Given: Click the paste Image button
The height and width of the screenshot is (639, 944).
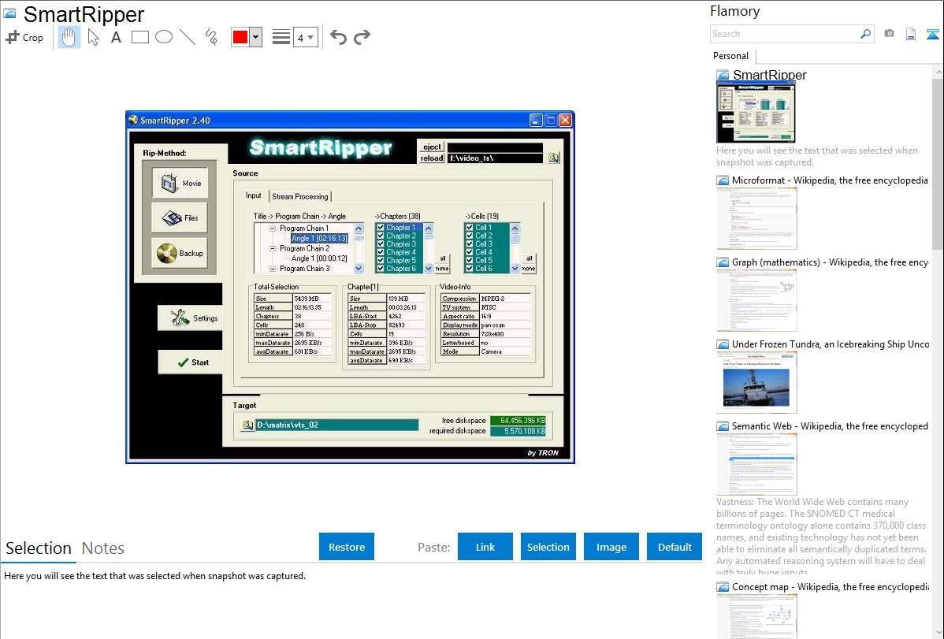Looking at the screenshot, I should tap(611, 547).
